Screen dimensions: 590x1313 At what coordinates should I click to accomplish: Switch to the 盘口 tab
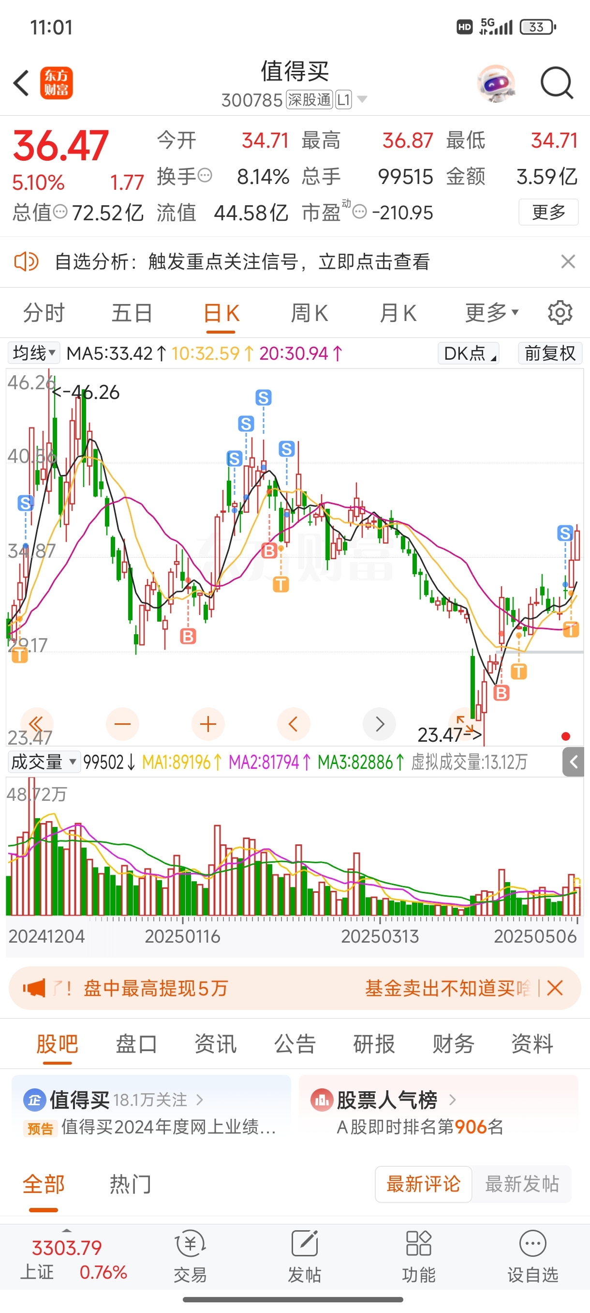click(136, 1044)
